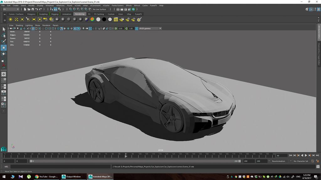321x180 pixels.
Task: Create a spot light from the Rendering shelf
Action: (x=28, y=19)
